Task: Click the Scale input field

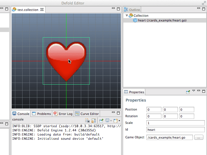Action: click(x=175, y=123)
